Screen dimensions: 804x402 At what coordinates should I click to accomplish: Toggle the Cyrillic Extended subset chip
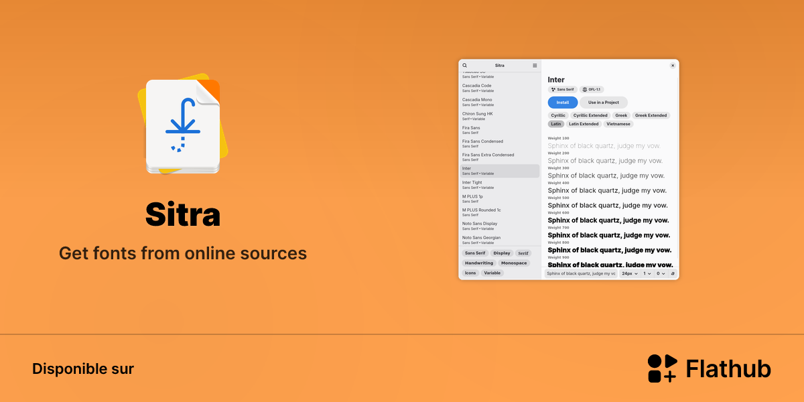tap(590, 115)
